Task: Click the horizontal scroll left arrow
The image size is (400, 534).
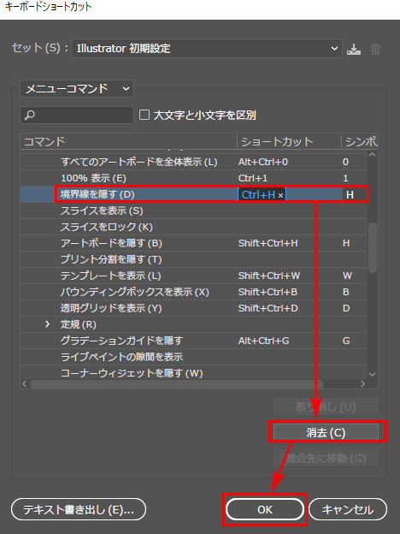Action: pos(24,383)
